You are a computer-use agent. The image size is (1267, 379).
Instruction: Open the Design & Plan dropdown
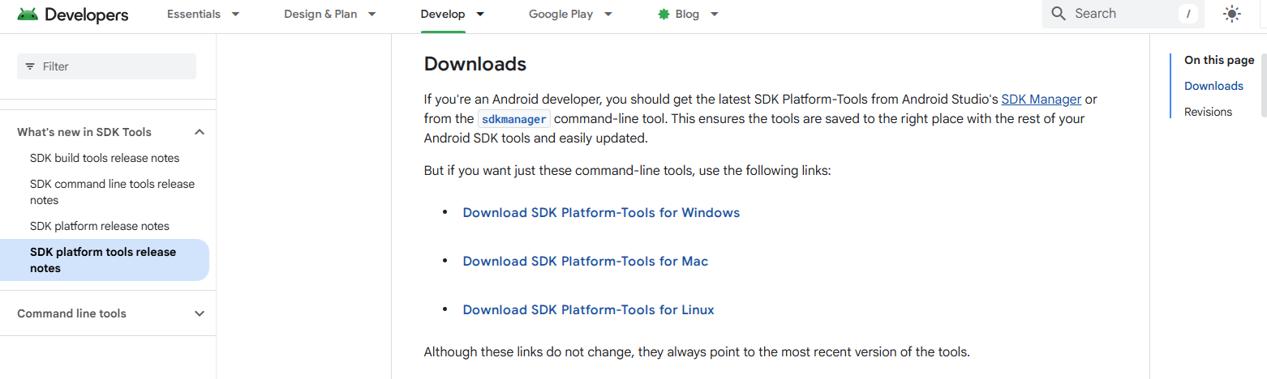coord(372,14)
